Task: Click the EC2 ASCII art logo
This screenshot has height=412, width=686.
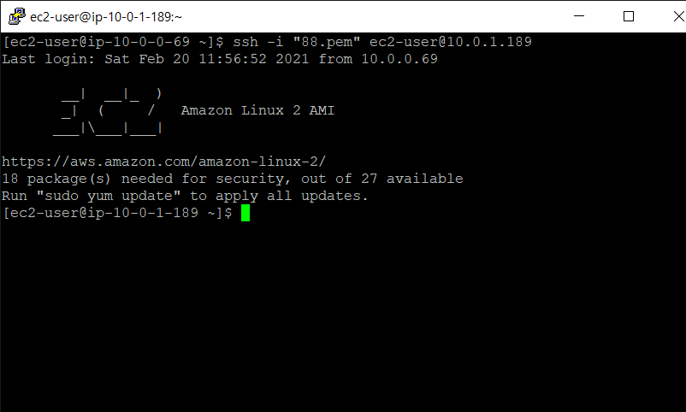Action: 108,110
